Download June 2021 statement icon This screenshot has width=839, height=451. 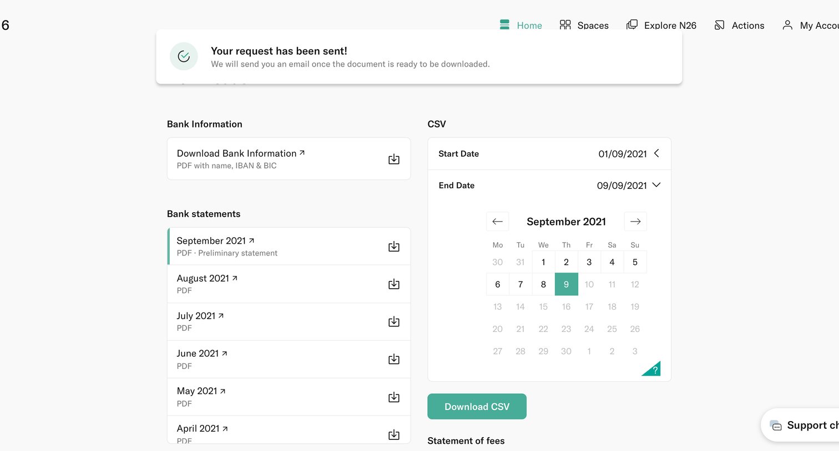click(394, 360)
